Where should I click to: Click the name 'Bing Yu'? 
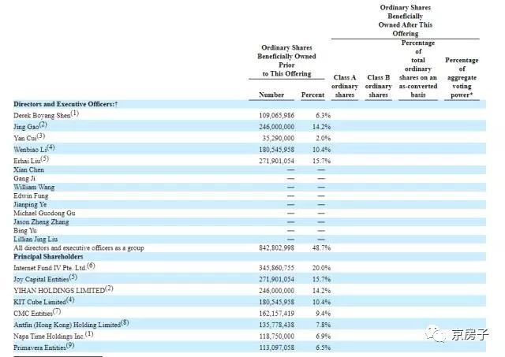25,231
